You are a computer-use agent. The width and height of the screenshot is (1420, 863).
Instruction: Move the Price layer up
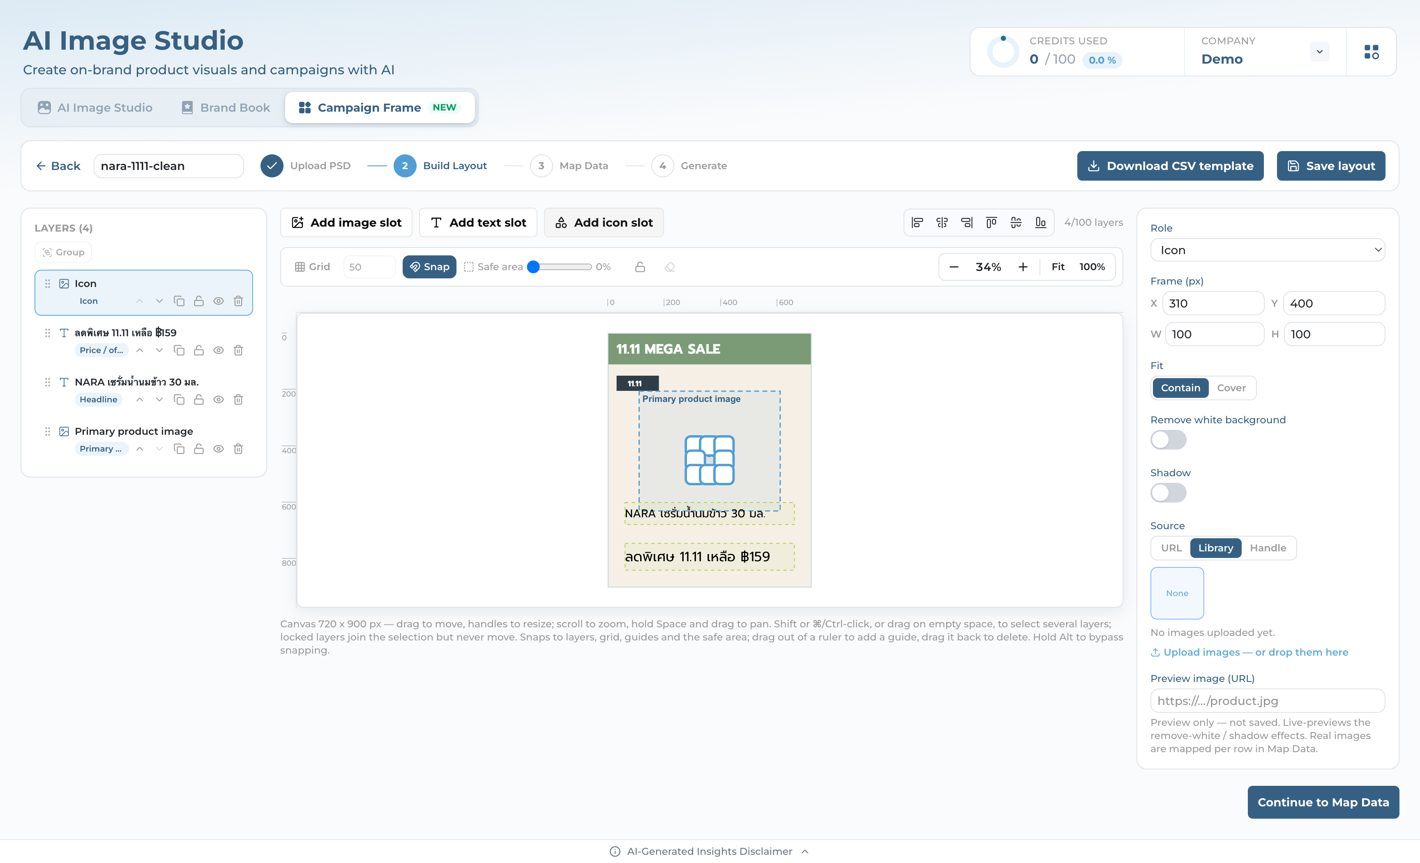(139, 351)
